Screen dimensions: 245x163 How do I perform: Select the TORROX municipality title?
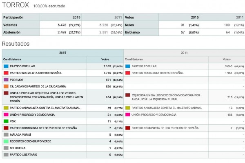tap(16, 5)
